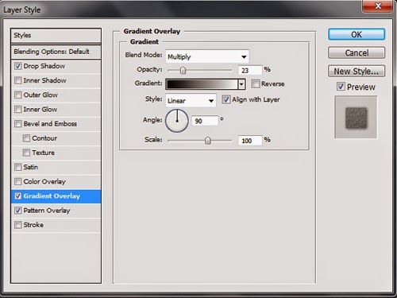Check the Contour checkbox

tap(26, 138)
